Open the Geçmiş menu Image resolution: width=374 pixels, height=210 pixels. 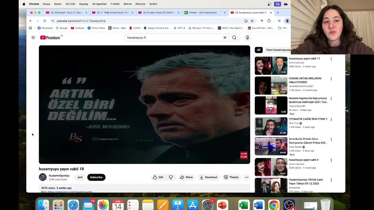pos(84,4)
